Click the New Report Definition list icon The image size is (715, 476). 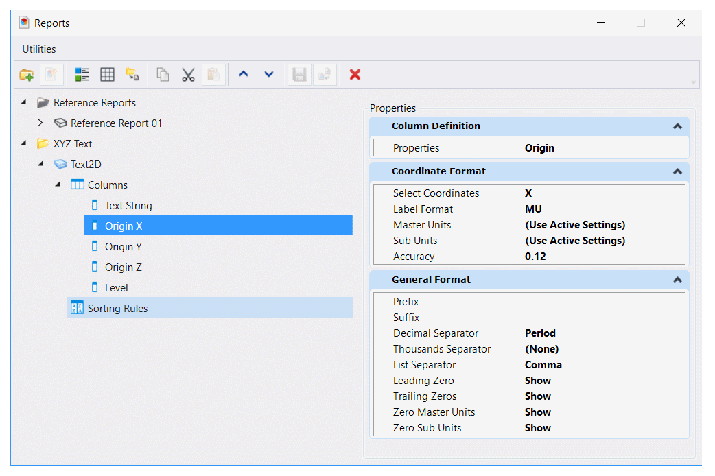click(82, 74)
